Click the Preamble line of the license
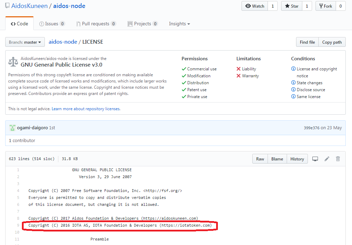This screenshot has height=245, width=352. pos(99,239)
